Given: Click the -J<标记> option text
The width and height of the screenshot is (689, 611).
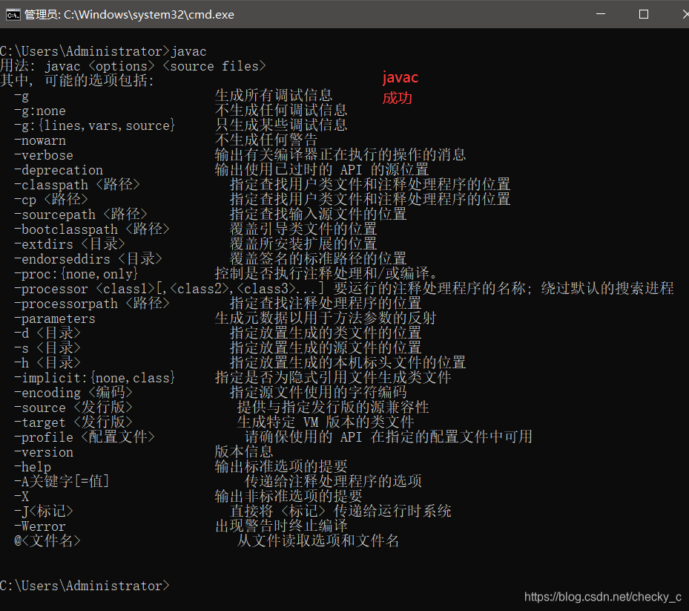Looking at the screenshot, I should pos(44,512).
